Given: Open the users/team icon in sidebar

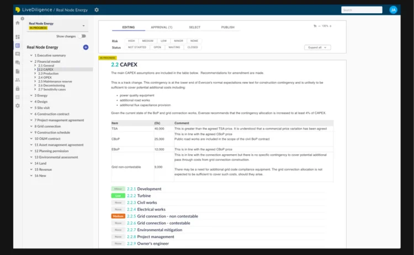Looking at the screenshot, I should click(18, 80).
